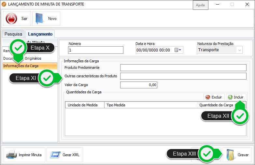Image resolution: width=255 pixels, height=165 pixels.
Task: Click the red power Sair icon
Action: 12,19
